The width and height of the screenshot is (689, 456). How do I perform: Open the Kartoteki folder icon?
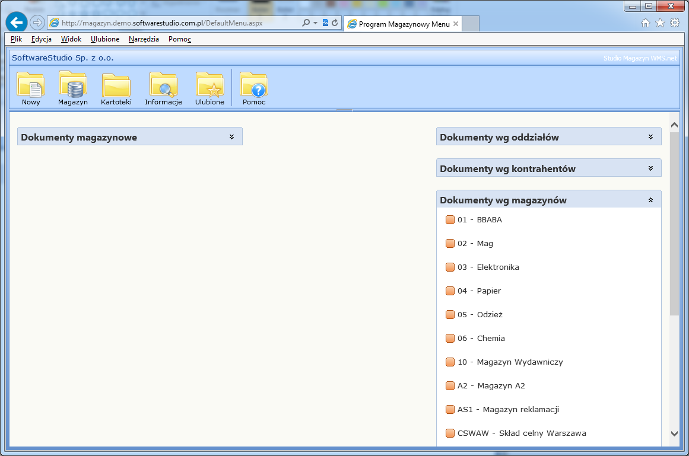[116, 85]
